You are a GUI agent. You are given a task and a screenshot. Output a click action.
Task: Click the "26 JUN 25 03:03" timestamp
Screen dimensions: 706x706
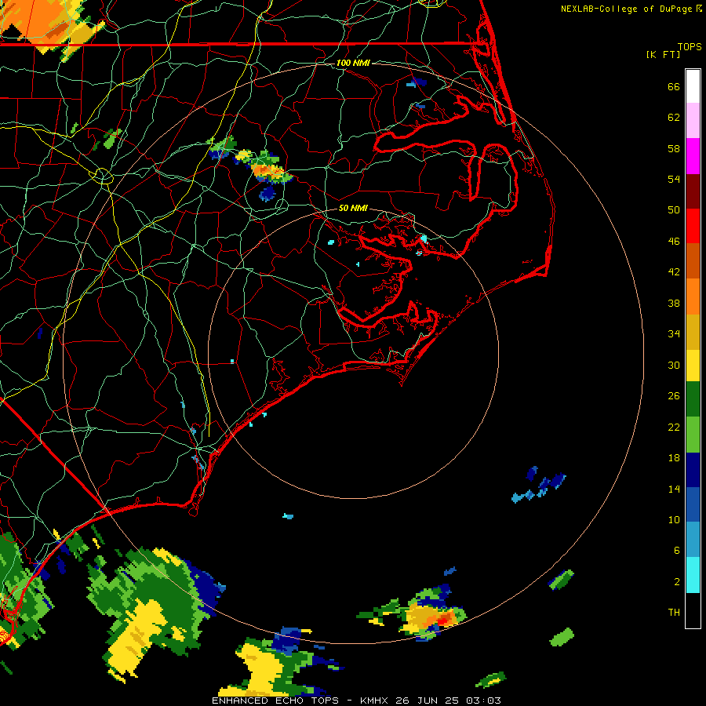pos(448,701)
